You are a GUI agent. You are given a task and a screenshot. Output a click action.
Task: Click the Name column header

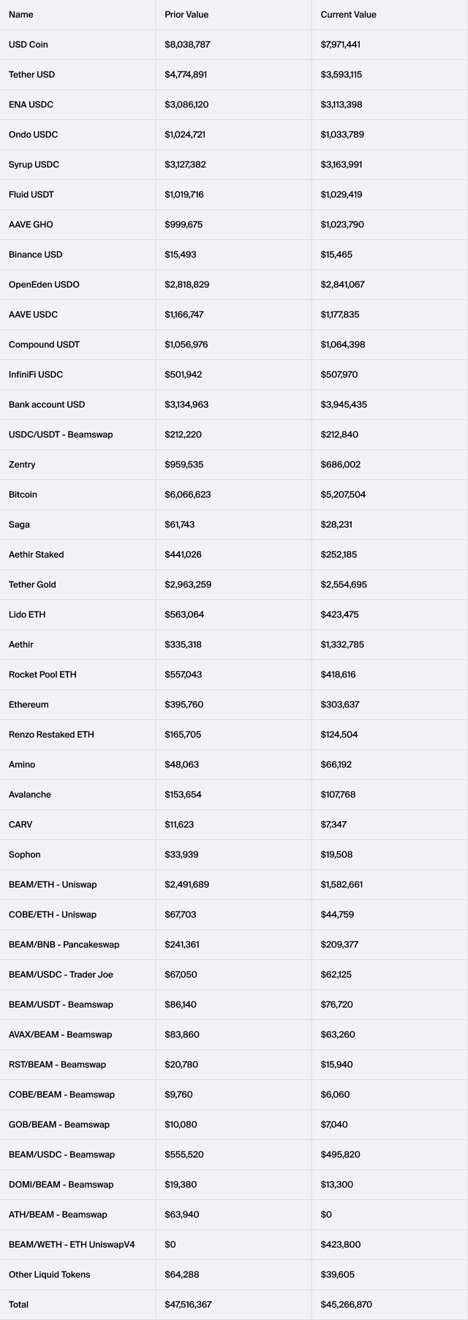click(20, 15)
